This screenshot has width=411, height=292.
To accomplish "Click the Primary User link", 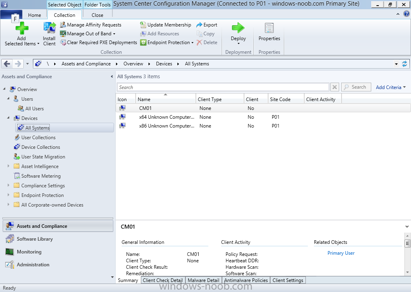I will pos(341,253).
